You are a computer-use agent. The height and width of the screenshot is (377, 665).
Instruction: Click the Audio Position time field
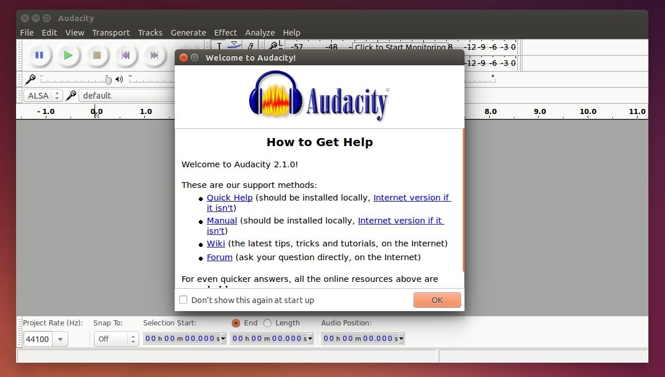(x=360, y=339)
